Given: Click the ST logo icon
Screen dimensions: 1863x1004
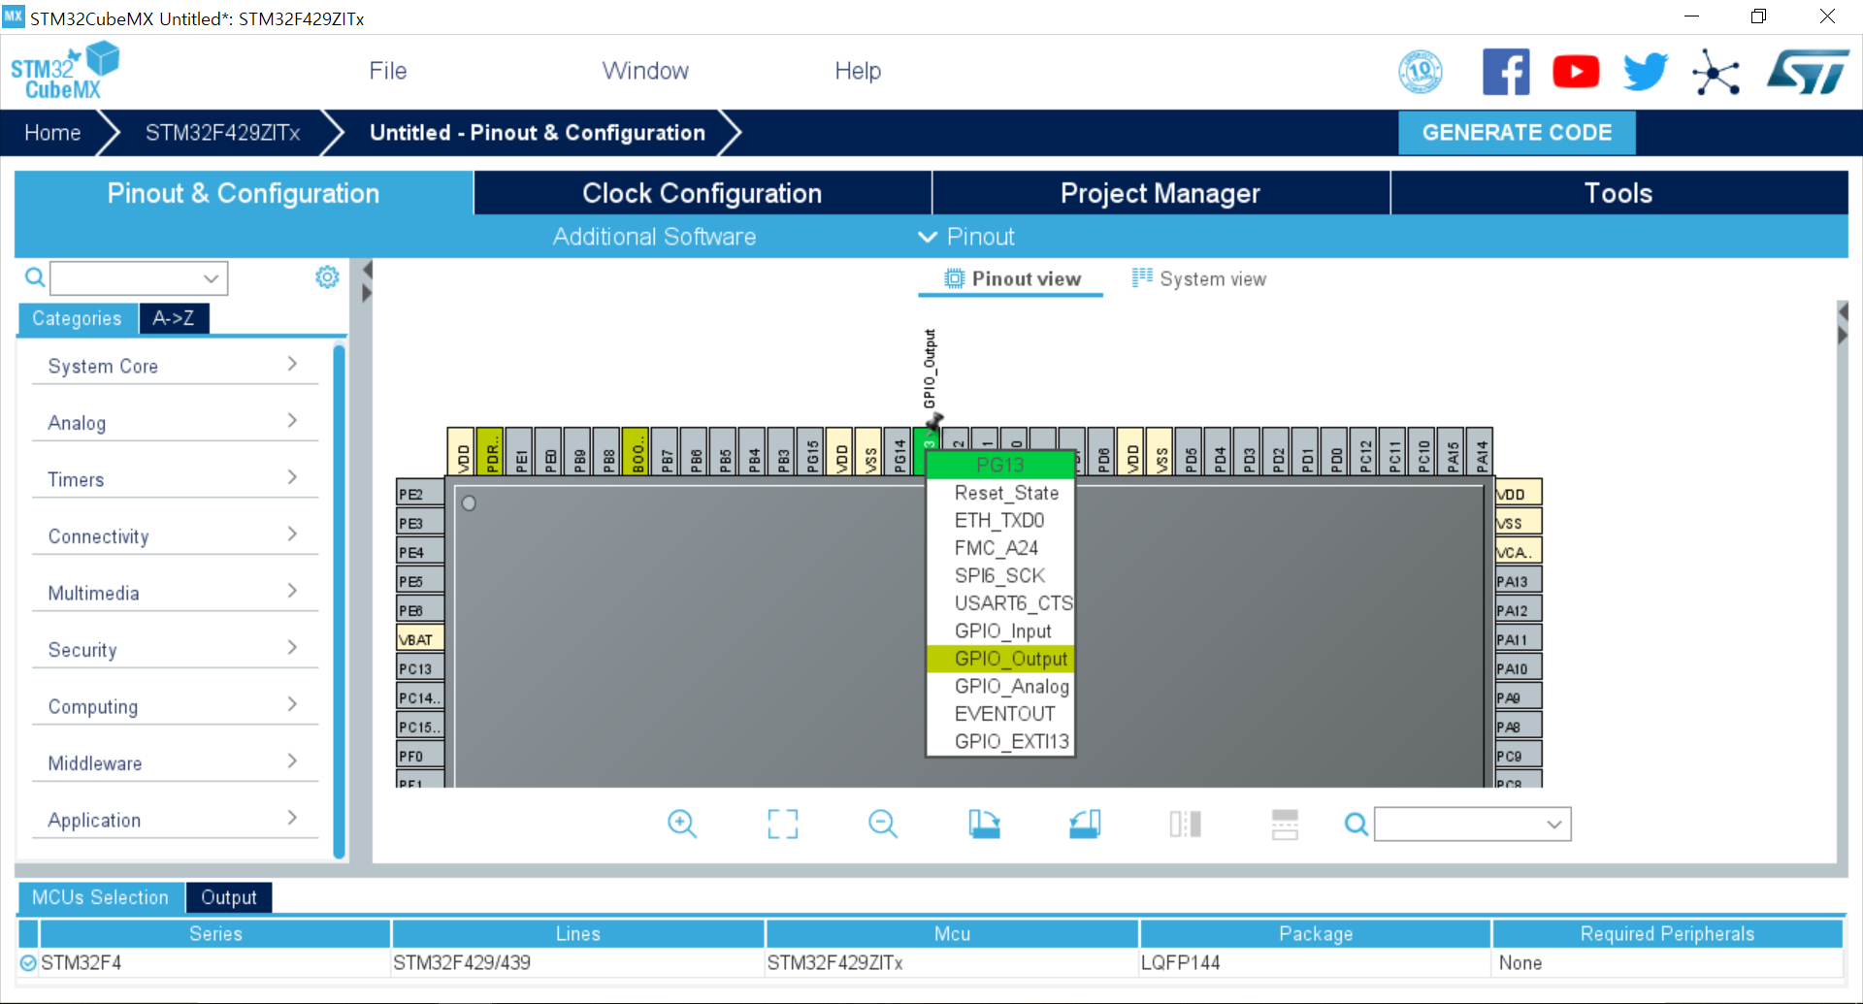Looking at the screenshot, I should pos(1809,73).
